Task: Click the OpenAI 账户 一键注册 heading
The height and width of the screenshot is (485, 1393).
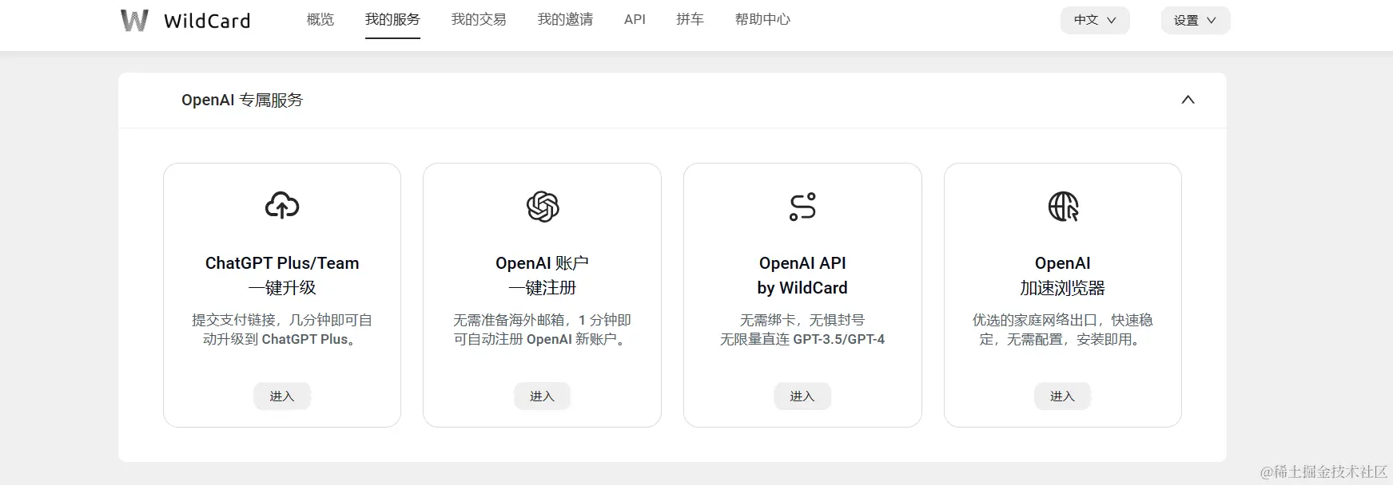Action: pos(542,275)
